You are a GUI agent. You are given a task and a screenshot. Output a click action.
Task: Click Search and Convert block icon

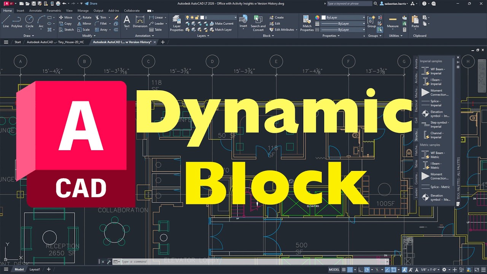coord(258,23)
